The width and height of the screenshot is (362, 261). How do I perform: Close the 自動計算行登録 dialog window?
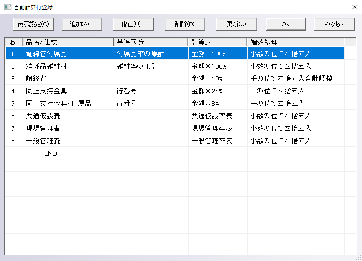[x=354, y=7]
